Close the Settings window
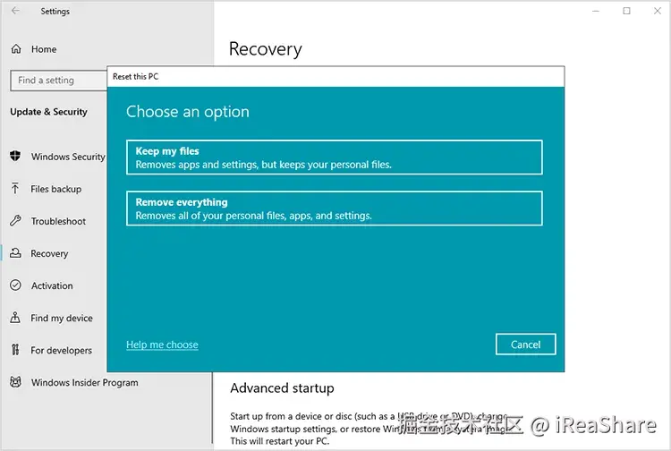 point(658,11)
